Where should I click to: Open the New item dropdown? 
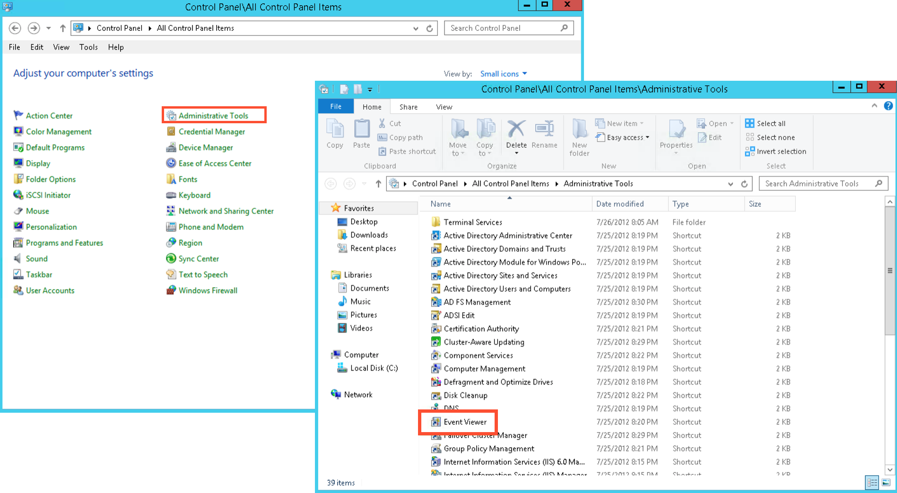[x=619, y=123]
